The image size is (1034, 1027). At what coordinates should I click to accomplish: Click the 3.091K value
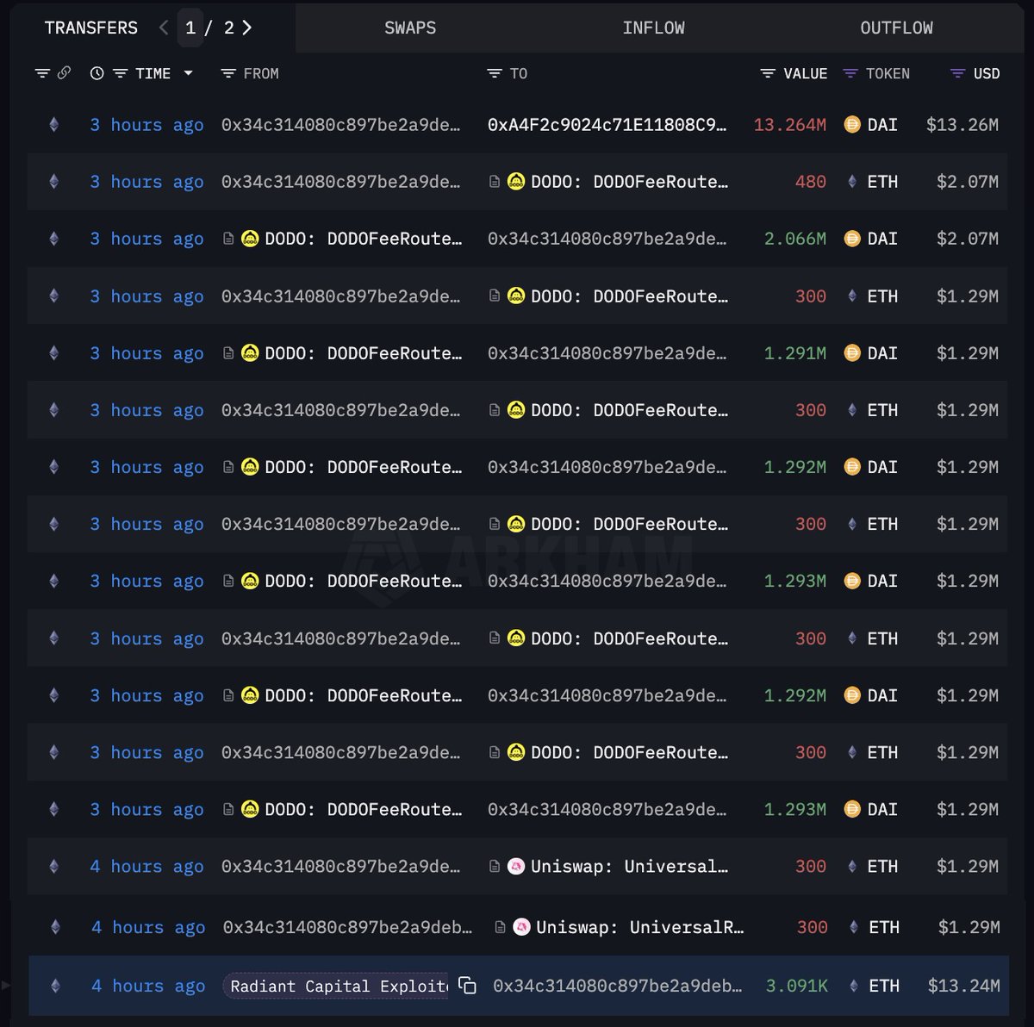[x=797, y=986]
